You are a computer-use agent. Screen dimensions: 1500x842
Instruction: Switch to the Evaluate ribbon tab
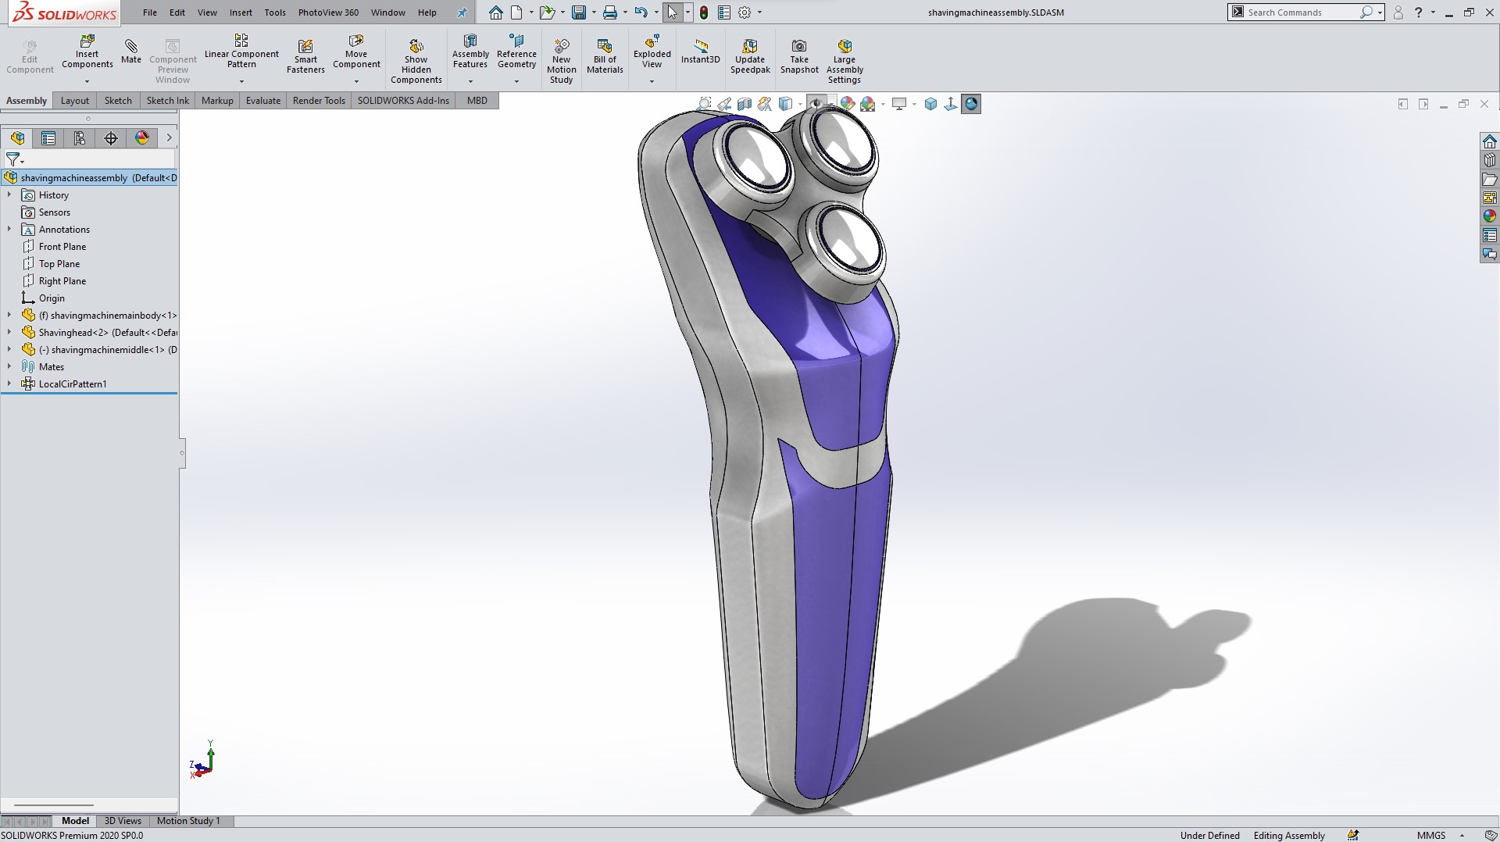pos(262,101)
